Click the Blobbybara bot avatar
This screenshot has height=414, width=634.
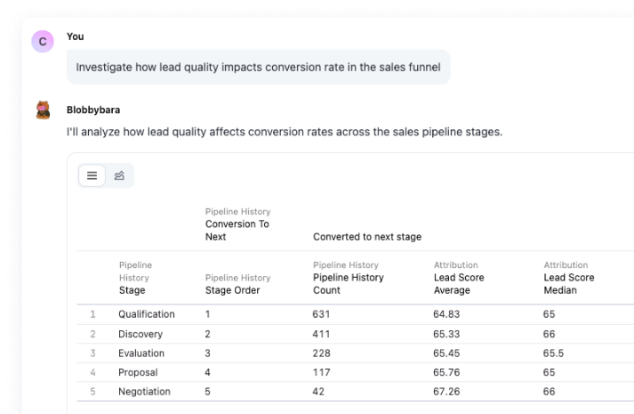pyautogui.click(x=43, y=110)
